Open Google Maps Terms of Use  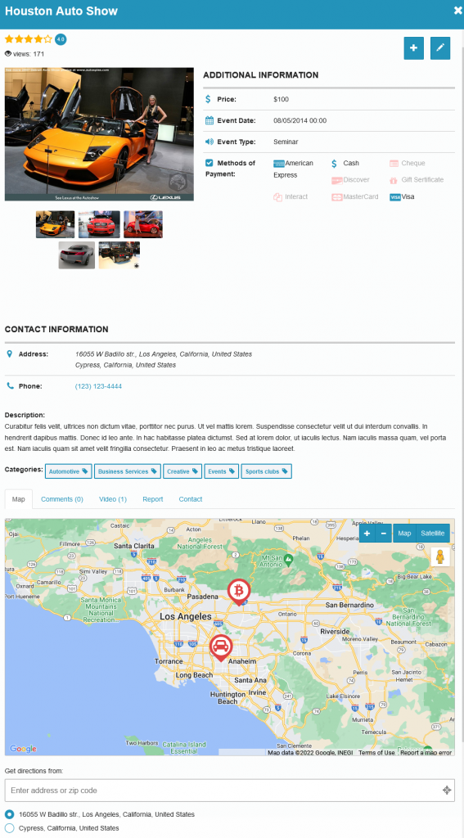(x=377, y=753)
